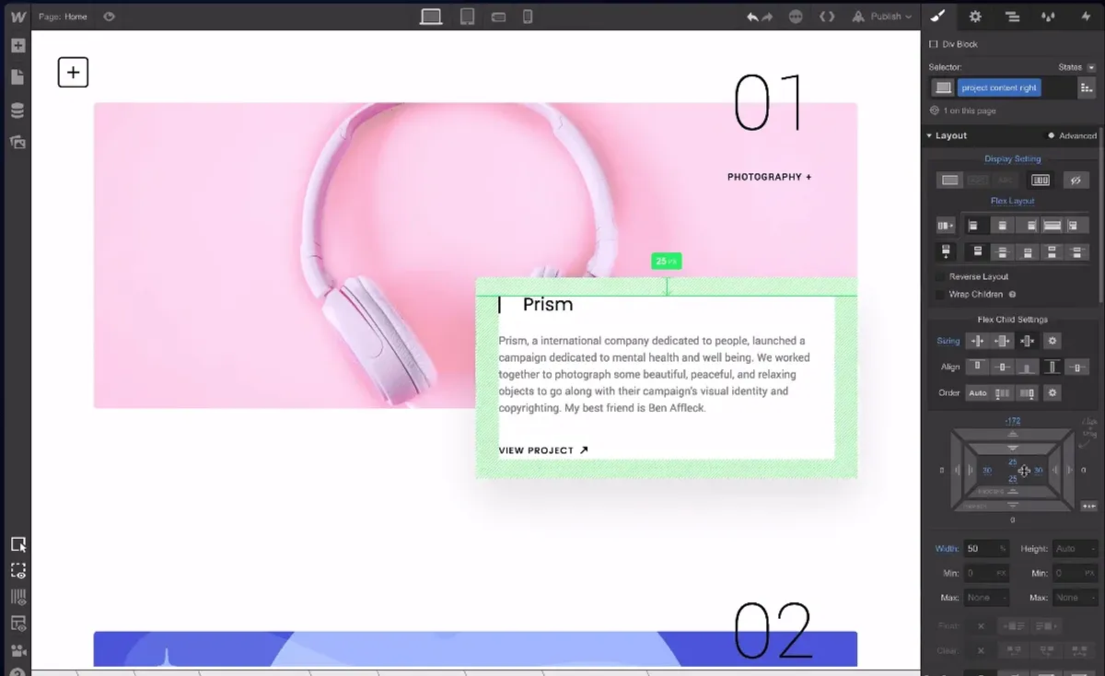Click the VIEW PROJECT link
The height and width of the screenshot is (676, 1105).
tap(543, 450)
